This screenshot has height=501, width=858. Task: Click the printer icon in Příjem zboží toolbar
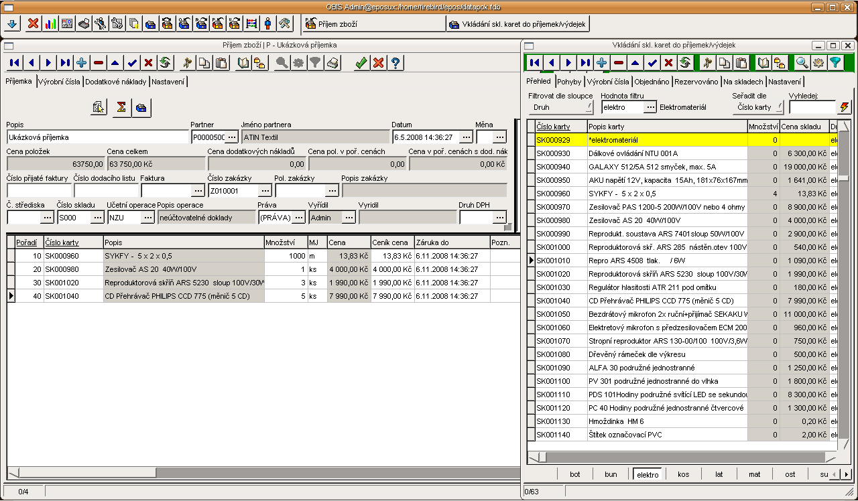point(333,63)
